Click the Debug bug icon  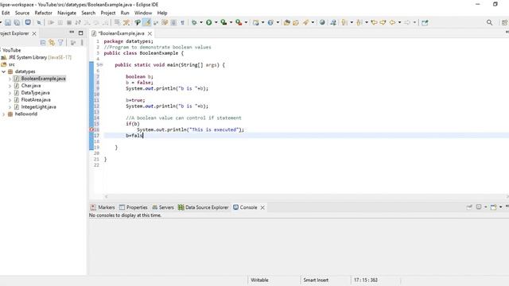click(x=194, y=22)
